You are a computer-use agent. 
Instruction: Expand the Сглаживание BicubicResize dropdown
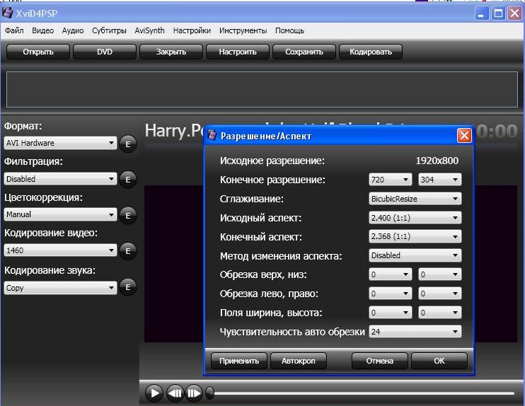click(x=415, y=199)
